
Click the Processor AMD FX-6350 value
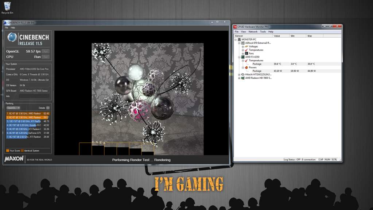pyautogui.click(x=34, y=69)
